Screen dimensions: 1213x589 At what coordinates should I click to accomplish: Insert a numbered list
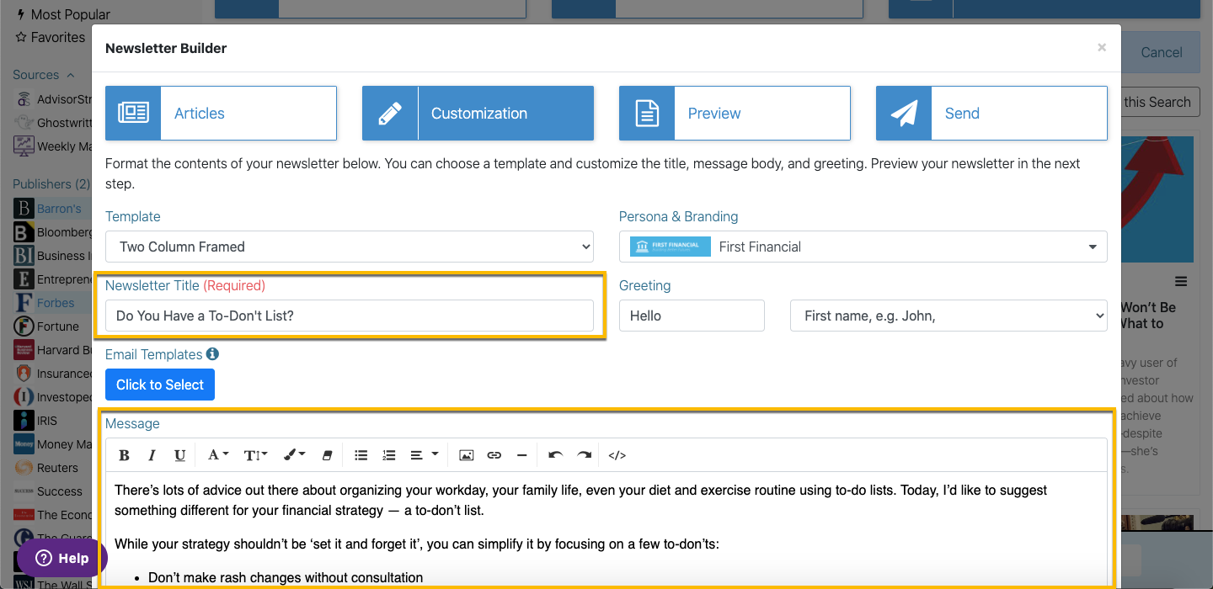(389, 455)
